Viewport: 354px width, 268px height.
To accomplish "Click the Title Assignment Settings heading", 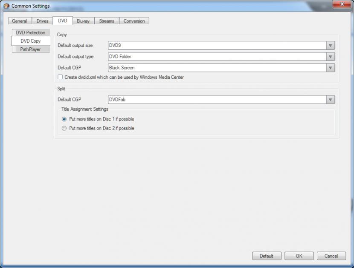I will tap(85, 109).
